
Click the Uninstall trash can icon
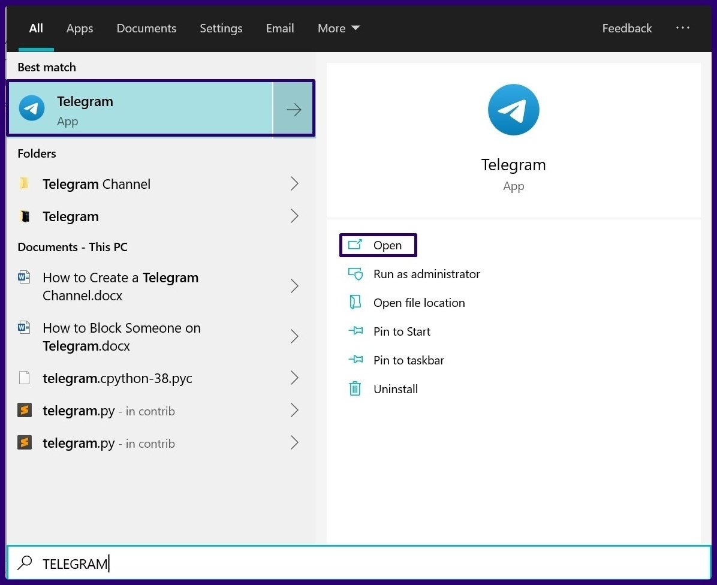(x=355, y=388)
